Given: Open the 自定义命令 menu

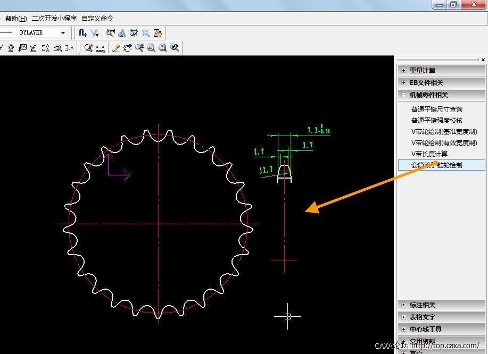Looking at the screenshot, I should (x=97, y=19).
